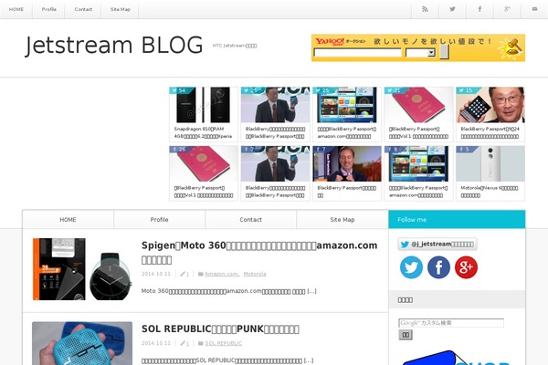Screen dimensions: 548x365
Task: Click the Jetstream BLOG site title
Action: tap(113, 46)
